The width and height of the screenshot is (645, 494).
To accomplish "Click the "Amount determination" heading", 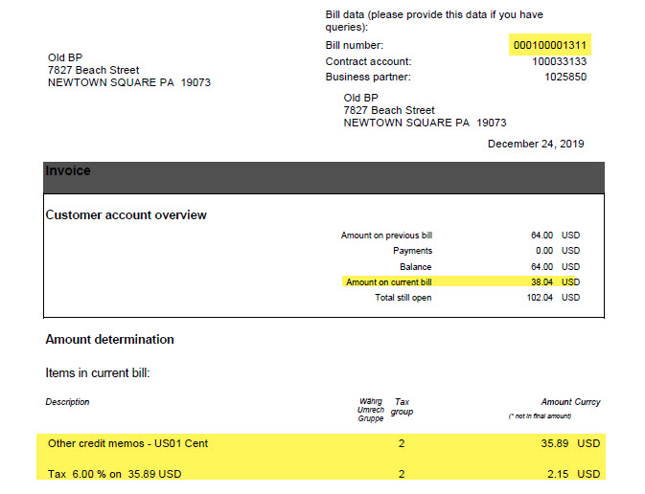I will point(110,339).
